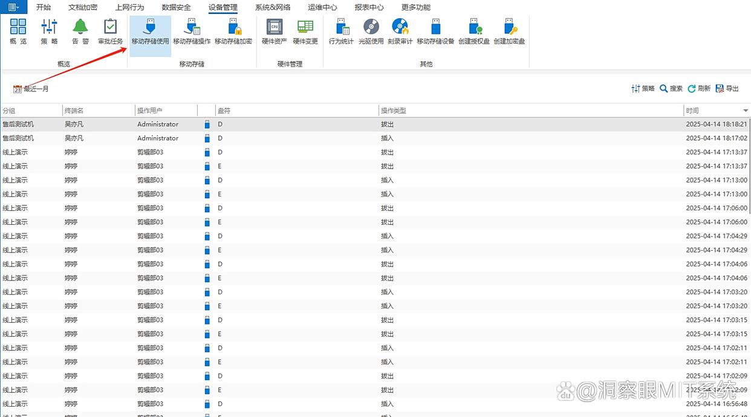Open the application menu button at top-left
The height and width of the screenshot is (417, 751).
[13, 7]
